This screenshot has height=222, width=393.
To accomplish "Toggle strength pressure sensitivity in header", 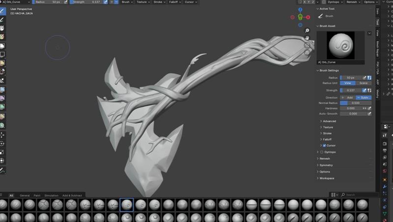I will point(106,2).
